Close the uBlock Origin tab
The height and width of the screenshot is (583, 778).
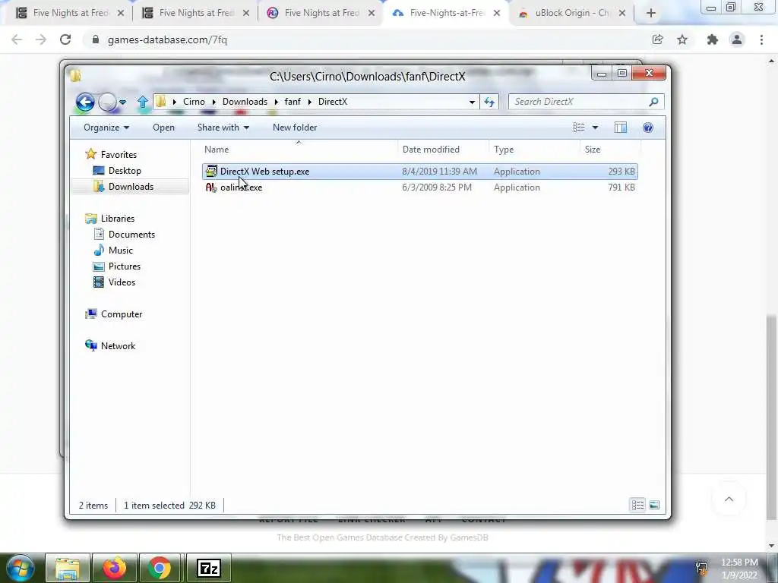tap(622, 13)
